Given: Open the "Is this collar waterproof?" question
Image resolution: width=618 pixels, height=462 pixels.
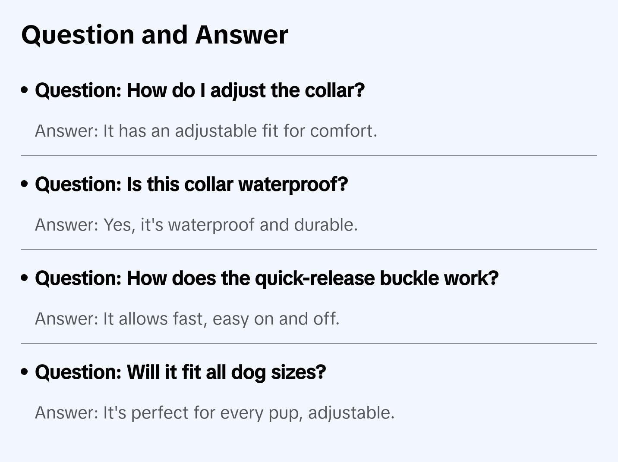Looking at the screenshot, I should pyautogui.click(x=191, y=184).
